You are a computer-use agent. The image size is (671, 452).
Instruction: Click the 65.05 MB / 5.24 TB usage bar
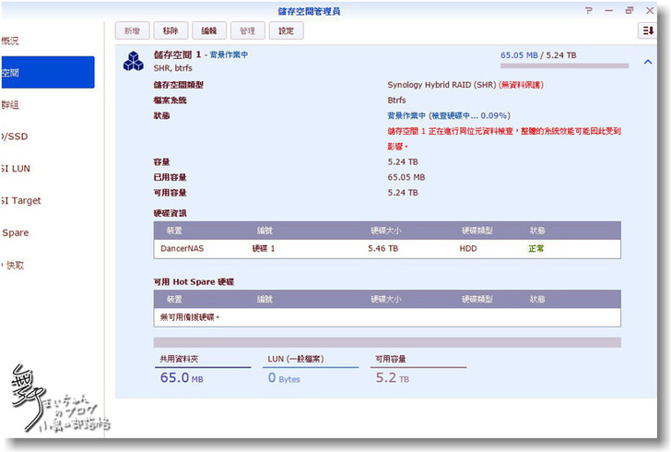point(564,66)
